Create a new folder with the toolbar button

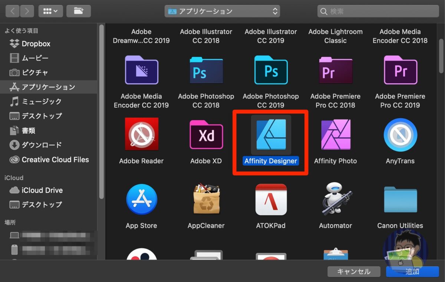79,11
